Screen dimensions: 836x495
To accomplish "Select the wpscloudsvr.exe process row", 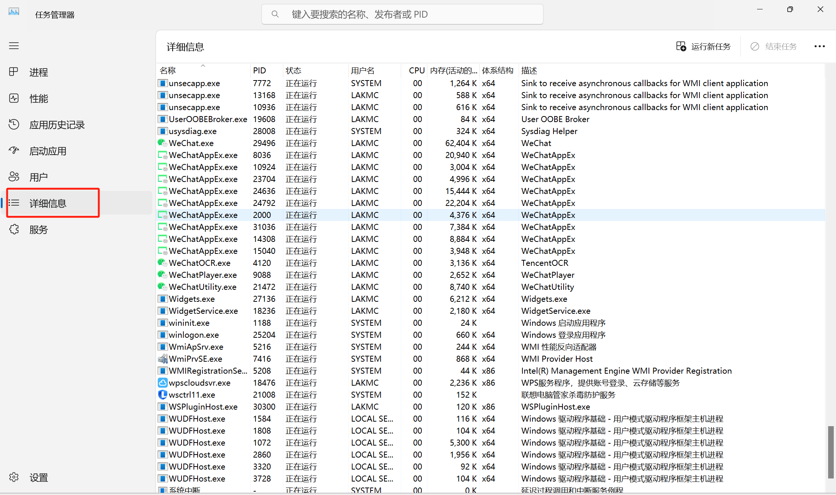I will click(199, 383).
